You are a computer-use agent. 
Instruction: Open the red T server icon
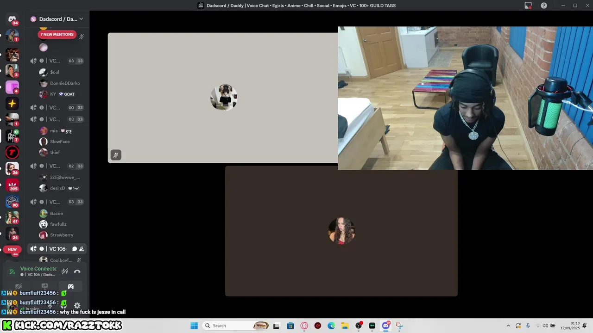pos(12,152)
